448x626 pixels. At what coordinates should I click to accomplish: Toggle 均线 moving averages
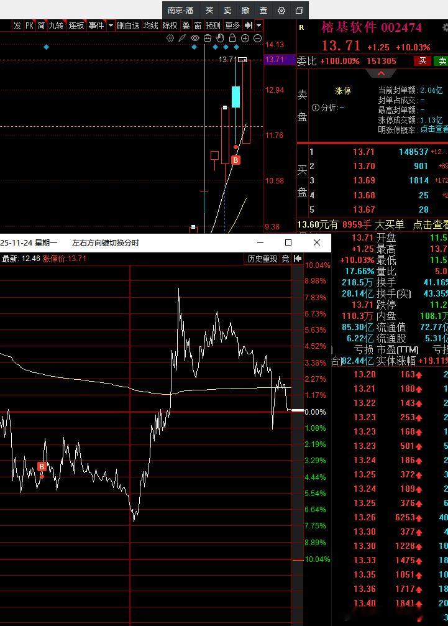151,25
